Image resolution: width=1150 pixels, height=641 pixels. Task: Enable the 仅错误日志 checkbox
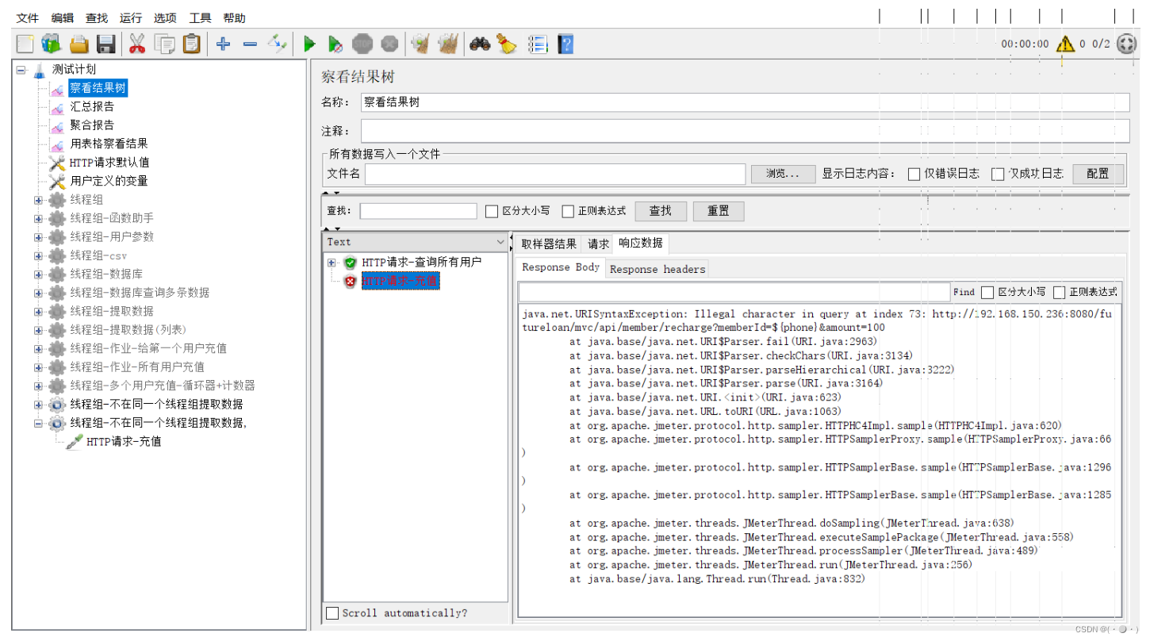point(914,174)
